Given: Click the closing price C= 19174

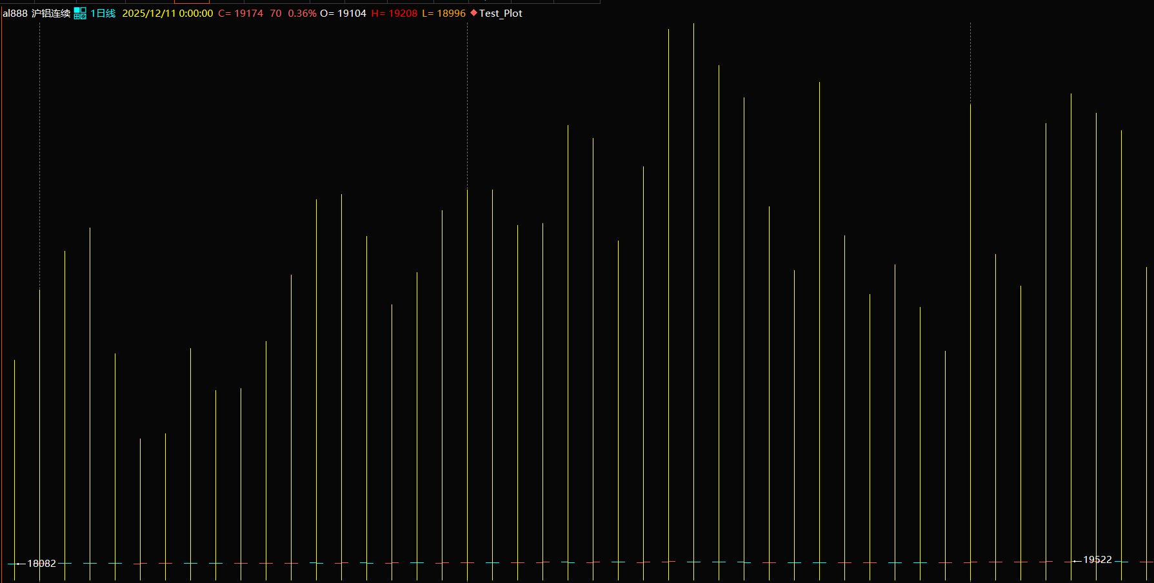Looking at the screenshot, I should coord(241,14).
